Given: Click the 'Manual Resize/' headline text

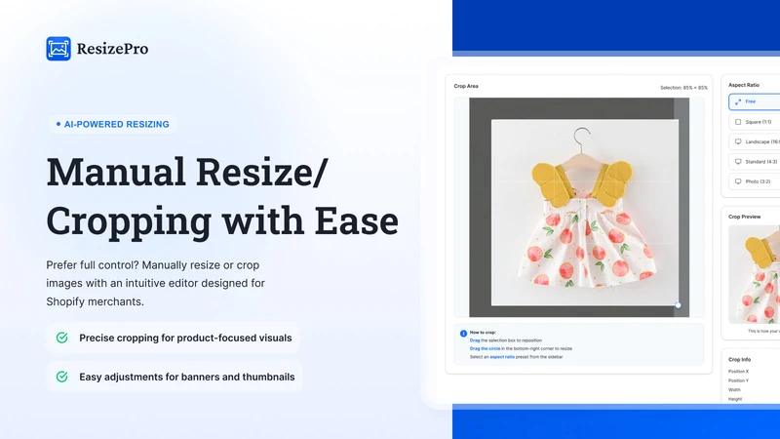Looking at the screenshot, I should (187, 172).
